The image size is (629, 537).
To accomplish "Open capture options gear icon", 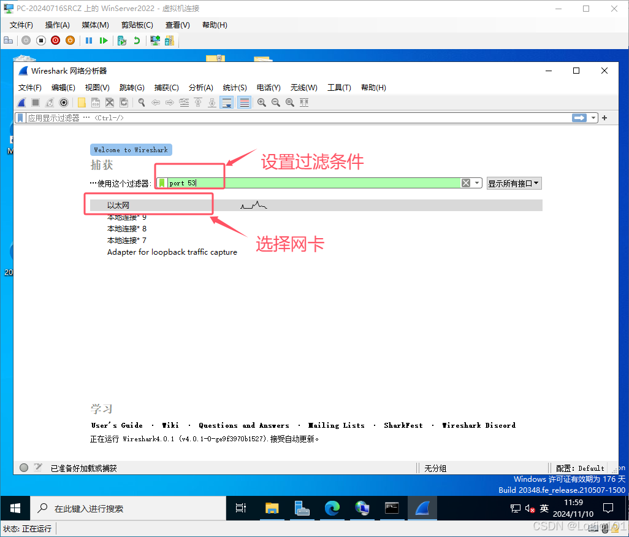I will [x=63, y=102].
